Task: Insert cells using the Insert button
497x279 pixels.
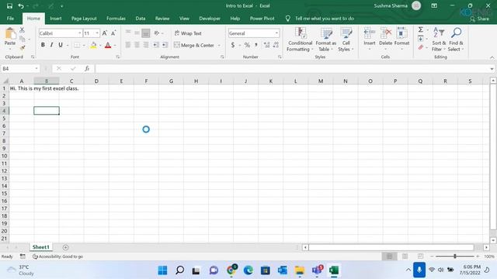Action: [x=370, y=40]
